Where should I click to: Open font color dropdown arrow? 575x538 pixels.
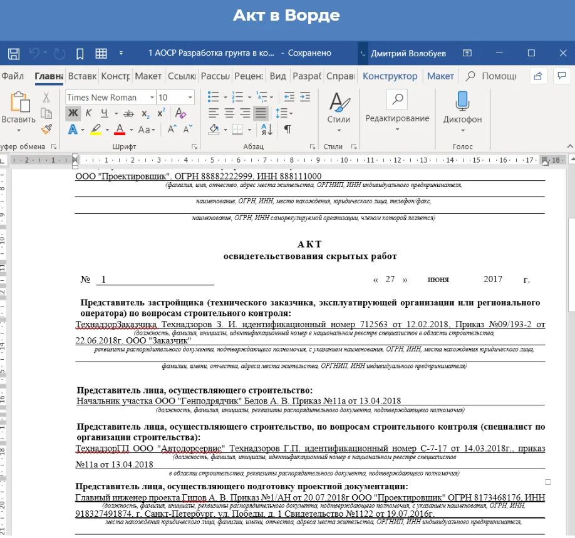[x=132, y=129]
